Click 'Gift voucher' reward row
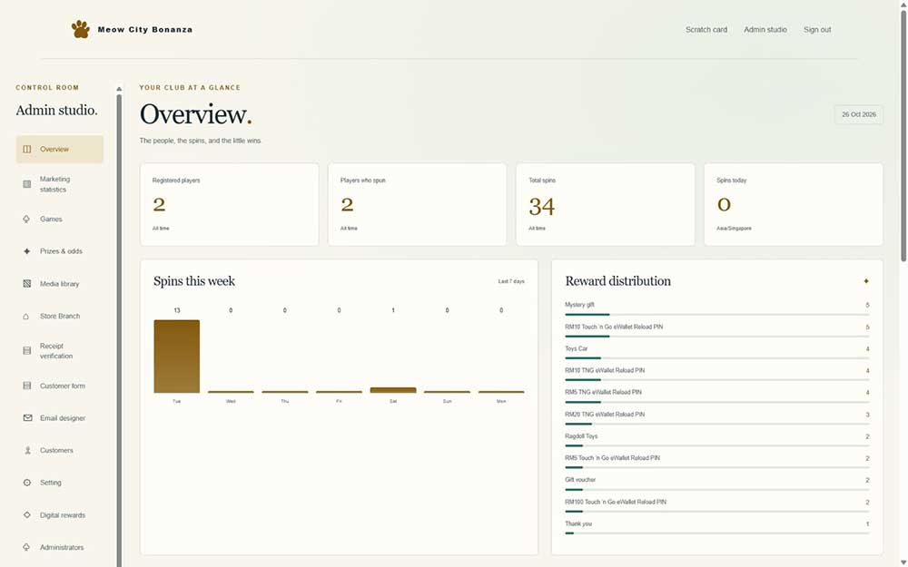Screen dimensions: 908x567 [x=717, y=484]
